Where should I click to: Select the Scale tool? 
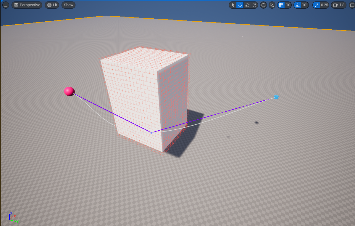click(x=254, y=5)
